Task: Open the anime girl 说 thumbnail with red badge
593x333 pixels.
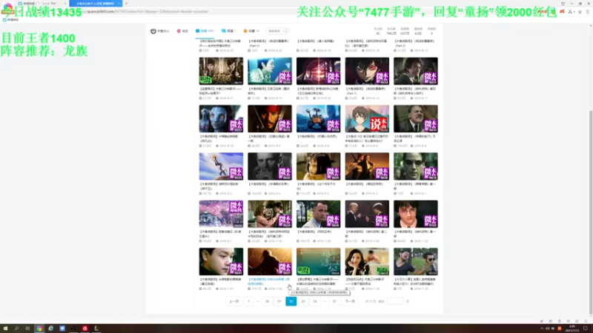Action: [367, 118]
